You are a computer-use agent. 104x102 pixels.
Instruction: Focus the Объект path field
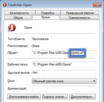click(x=64, y=53)
